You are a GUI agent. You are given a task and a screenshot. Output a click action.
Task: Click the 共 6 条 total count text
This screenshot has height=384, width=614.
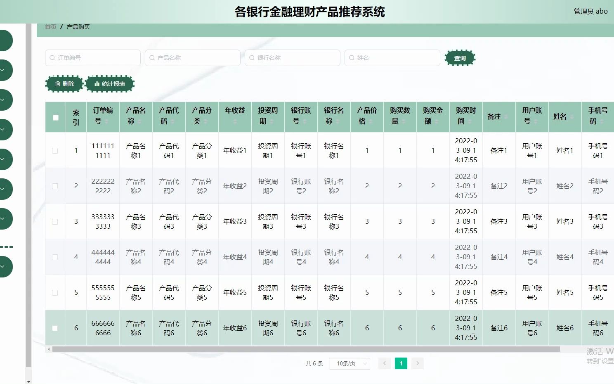tap(314, 363)
